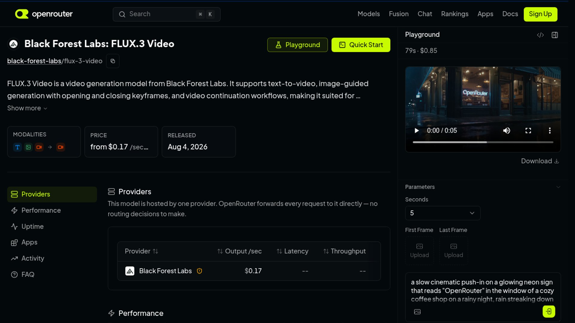Go to Models in top navigation
Image resolution: width=575 pixels, height=323 pixels.
coord(368,14)
